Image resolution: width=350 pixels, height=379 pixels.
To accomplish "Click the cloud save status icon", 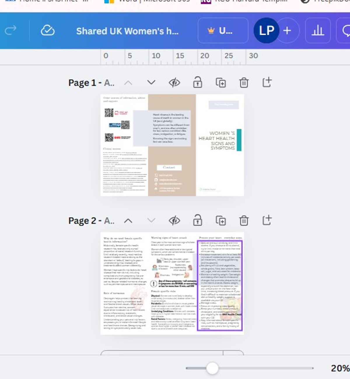I will pos(48,30).
